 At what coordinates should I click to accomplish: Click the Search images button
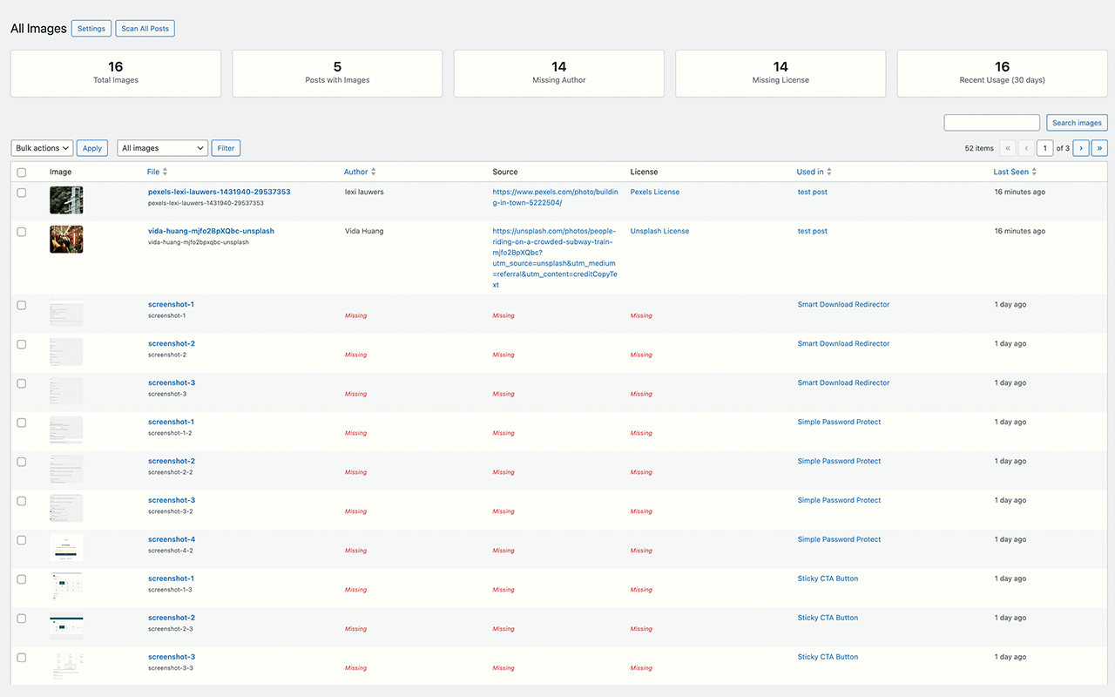(1076, 122)
